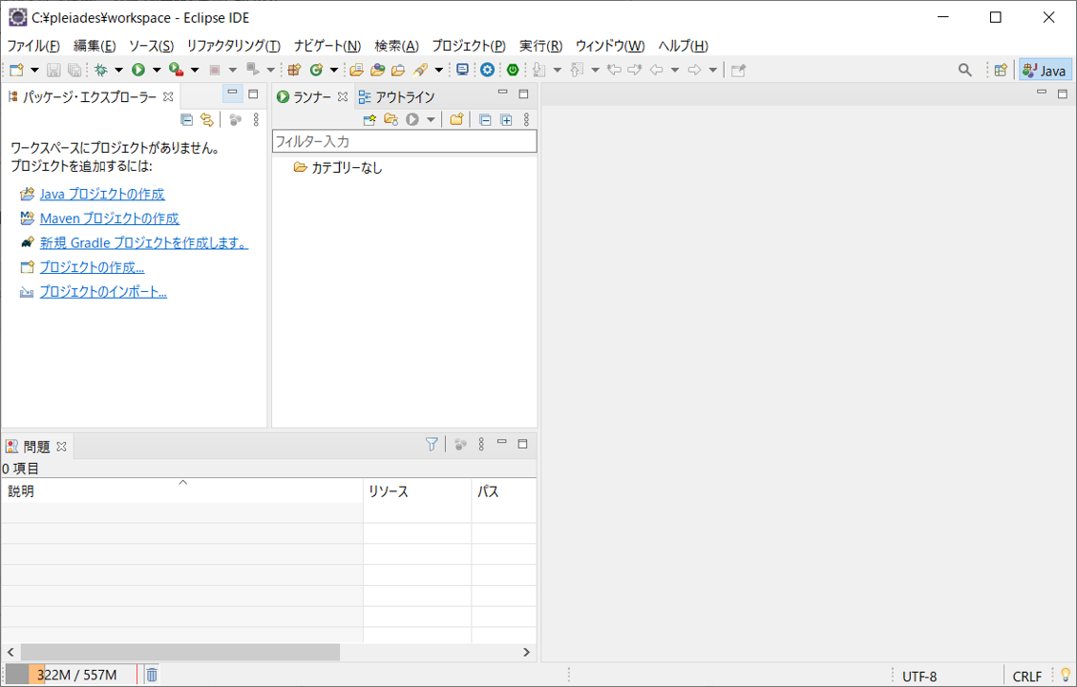Click プロジェクトのインポート... link
Screen dimensions: 1077x687
click(103, 292)
